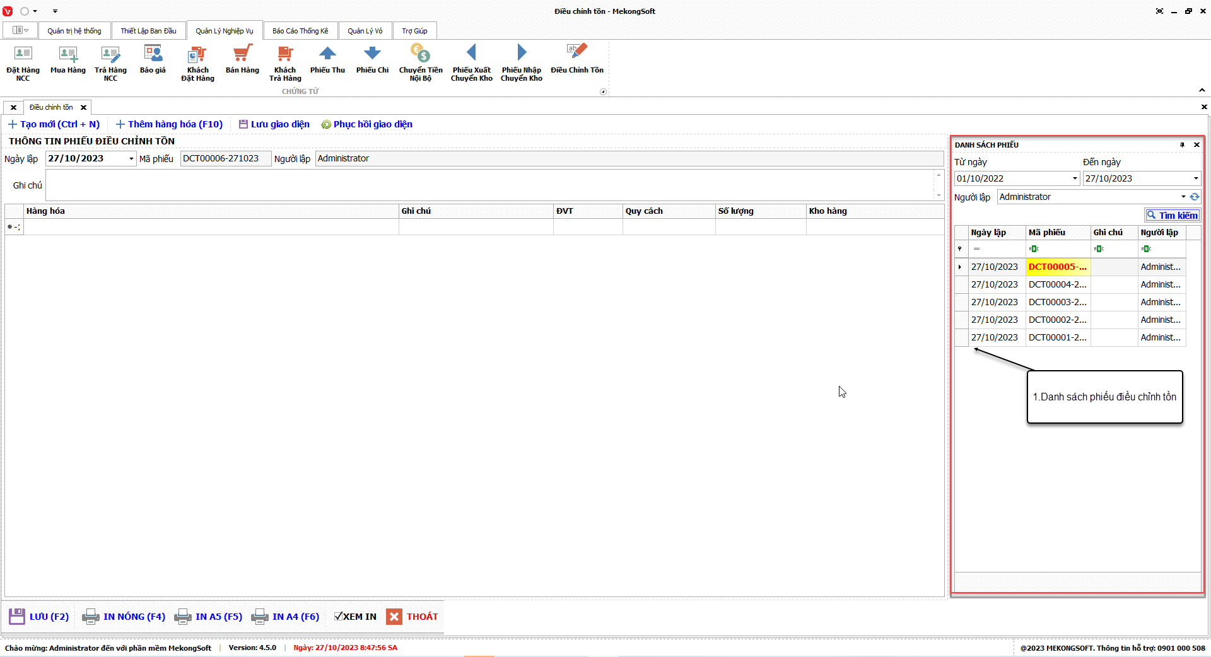Click the IN NÓNG (F4) print button

tap(124, 617)
